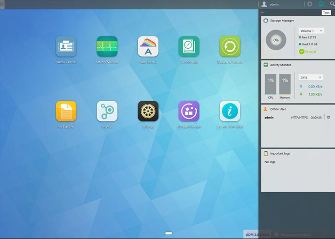335x239 pixels.
Task: Click the '0.00 KB/s' upload value
Action: [x=315, y=87]
